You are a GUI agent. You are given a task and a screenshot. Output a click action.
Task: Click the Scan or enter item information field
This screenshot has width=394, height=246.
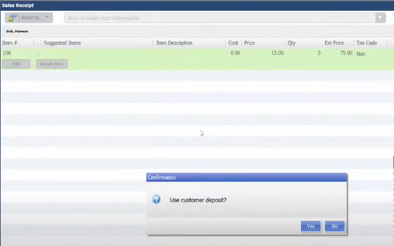[220, 18]
